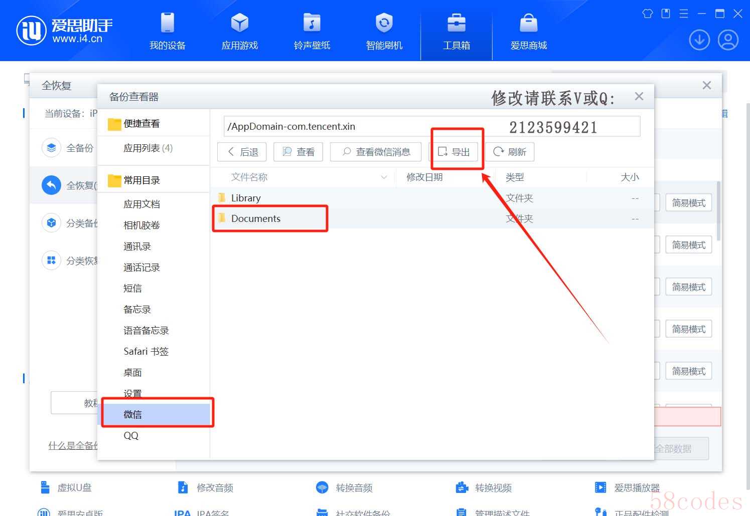Select the Library folder row
The width and height of the screenshot is (750, 516).
pyautogui.click(x=432, y=198)
